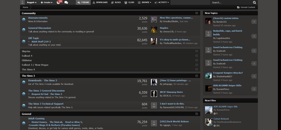Expand the Skyrim category
Image resolution: width=281 pixels, height=130 pixels.
[197, 51]
